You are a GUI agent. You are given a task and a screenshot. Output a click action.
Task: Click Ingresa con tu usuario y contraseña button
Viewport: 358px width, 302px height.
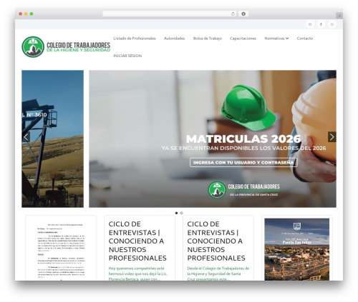point(243,163)
